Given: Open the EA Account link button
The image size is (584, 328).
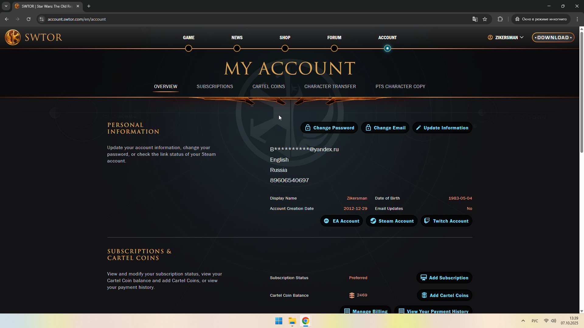Looking at the screenshot, I should pyautogui.click(x=341, y=221).
